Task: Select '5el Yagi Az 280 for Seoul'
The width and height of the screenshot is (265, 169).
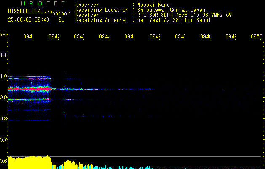Action: point(174,20)
